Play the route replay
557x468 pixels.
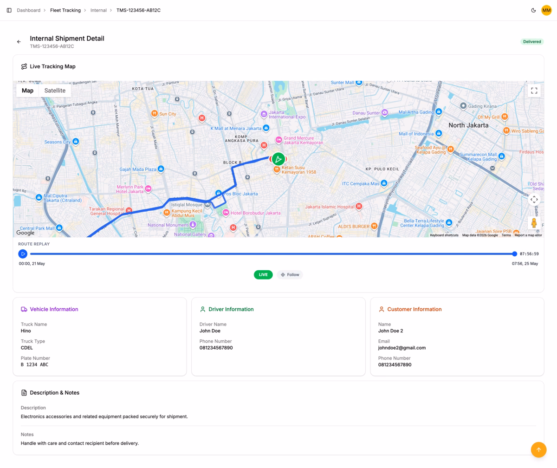(x=23, y=254)
